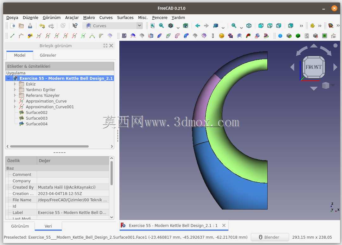Click the tree horizontal scrollbar
The width and height of the screenshot is (342, 245).
(x=49, y=146)
